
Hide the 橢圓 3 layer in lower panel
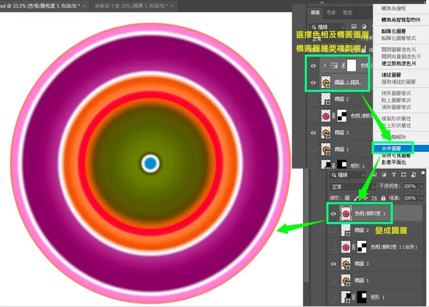coord(333,263)
